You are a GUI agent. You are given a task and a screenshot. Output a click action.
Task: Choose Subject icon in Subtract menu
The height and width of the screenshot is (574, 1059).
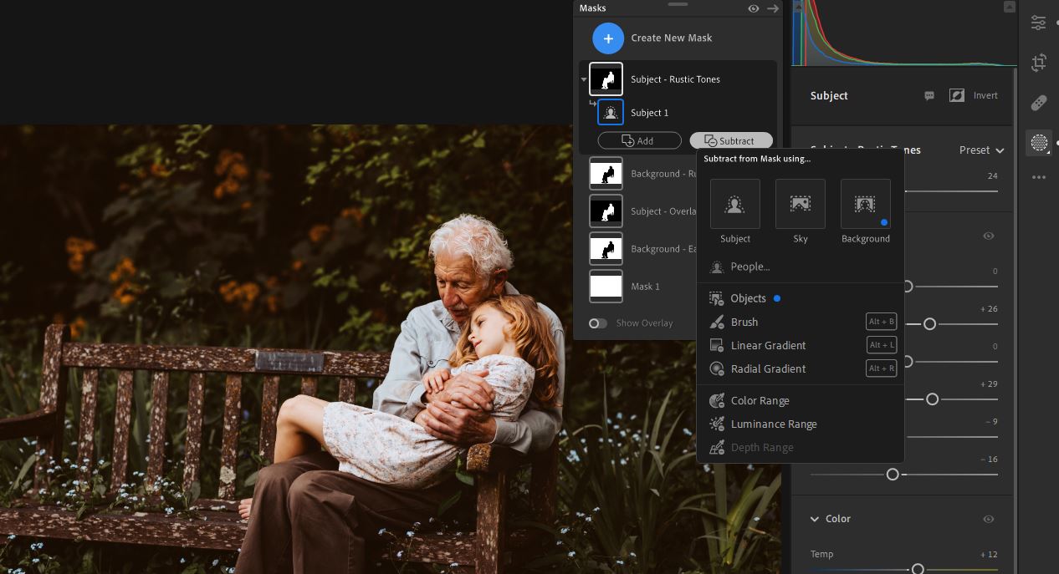(x=734, y=204)
